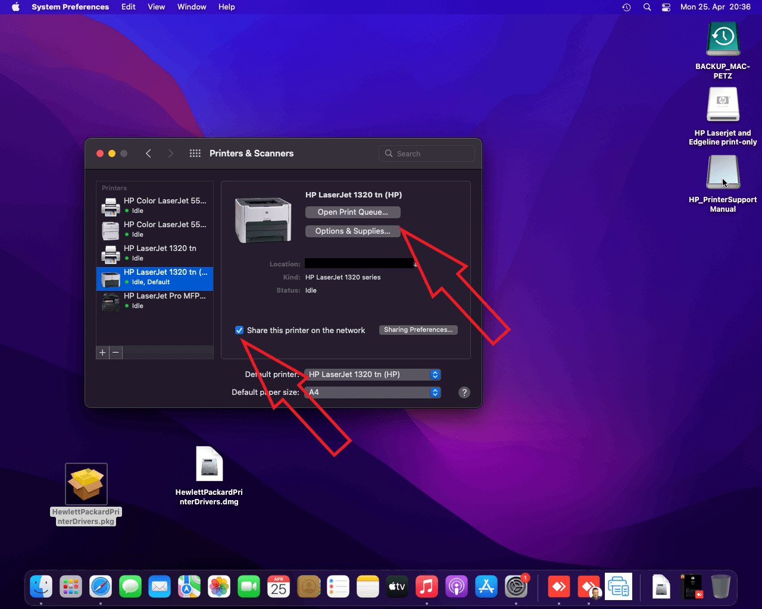Viewport: 762px width, 609px height.
Task: Expand the Default printer dropdown
Action: pos(373,375)
